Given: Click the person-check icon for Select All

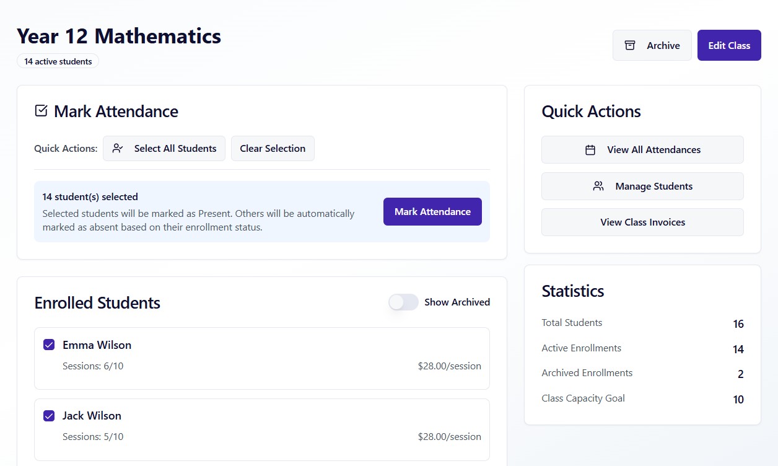Looking at the screenshot, I should click(x=118, y=148).
